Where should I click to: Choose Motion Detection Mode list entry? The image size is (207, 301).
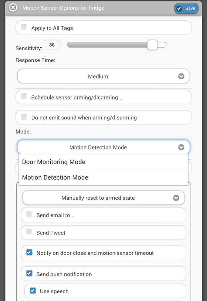coord(103,177)
